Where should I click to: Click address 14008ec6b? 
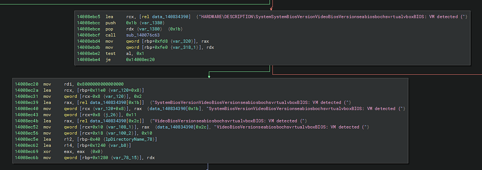(27, 157)
